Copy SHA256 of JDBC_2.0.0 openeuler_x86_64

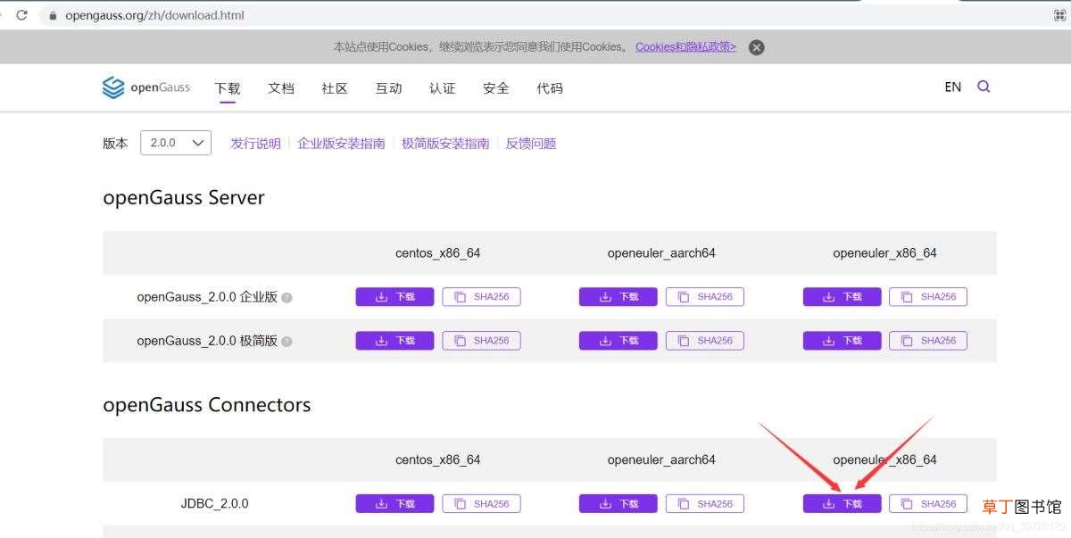click(x=928, y=504)
